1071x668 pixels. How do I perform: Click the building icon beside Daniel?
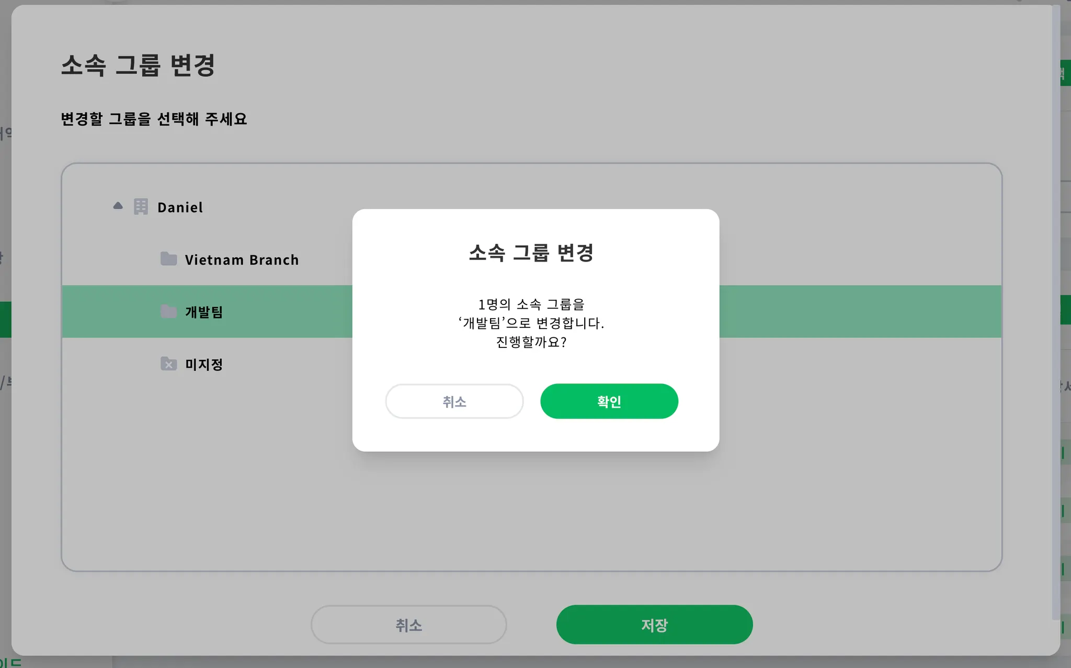pos(141,207)
